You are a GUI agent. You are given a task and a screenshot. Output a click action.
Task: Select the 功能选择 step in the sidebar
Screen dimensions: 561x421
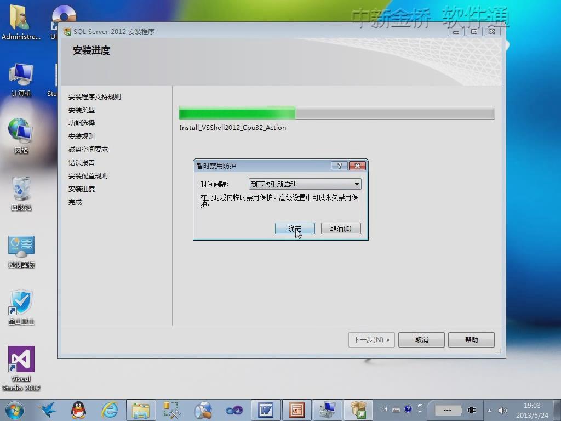[81, 123]
